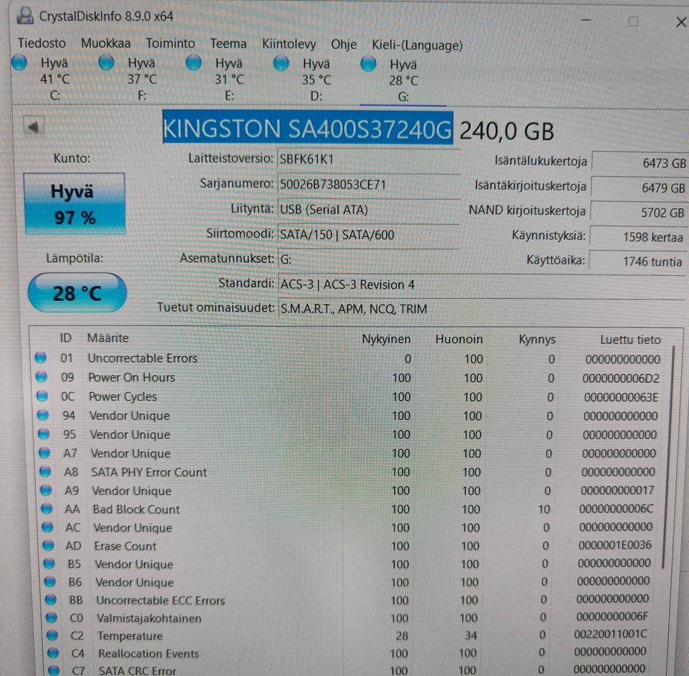Image resolution: width=689 pixels, height=676 pixels.
Task: Click host writes value 6479 GB
Action: pyautogui.click(x=639, y=187)
